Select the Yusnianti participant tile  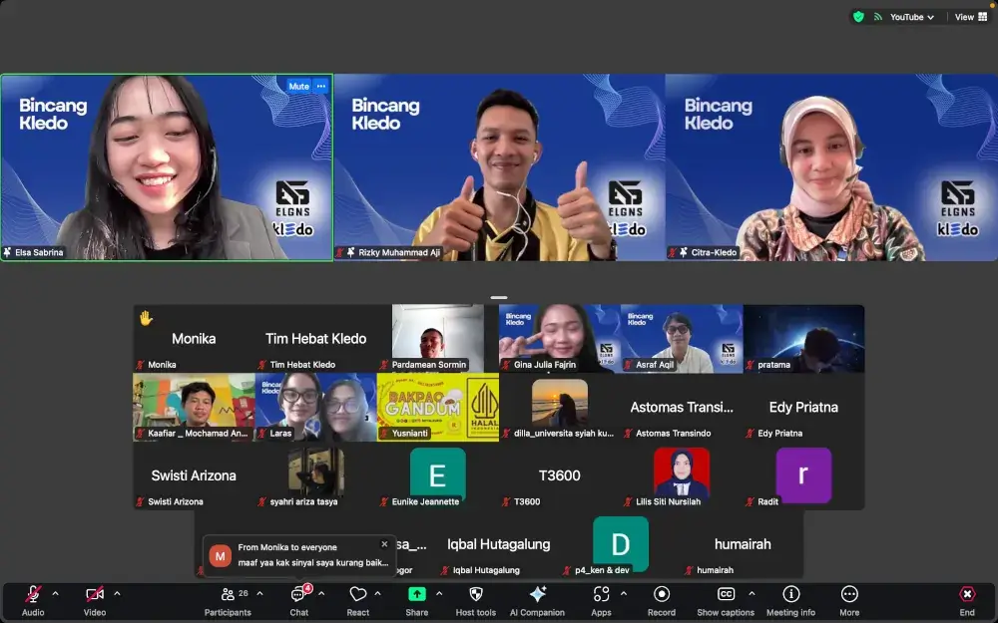click(438, 408)
